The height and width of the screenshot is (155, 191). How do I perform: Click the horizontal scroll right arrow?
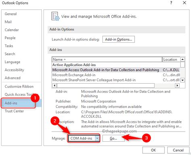click(177, 85)
